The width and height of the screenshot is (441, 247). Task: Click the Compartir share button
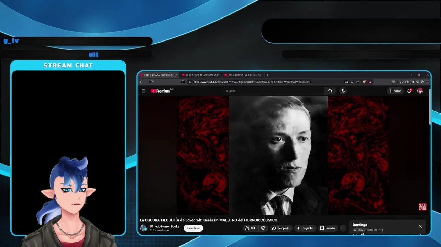click(280, 228)
